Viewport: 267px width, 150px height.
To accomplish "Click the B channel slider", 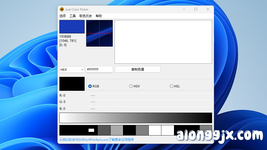I will pyautogui.click(x=149, y=109).
